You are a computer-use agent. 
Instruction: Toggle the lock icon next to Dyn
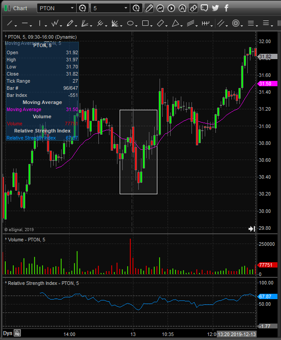tap(17, 333)
